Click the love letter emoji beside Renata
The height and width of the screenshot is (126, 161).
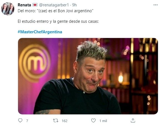click(35, 5)
